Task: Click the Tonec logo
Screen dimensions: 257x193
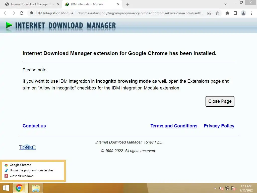Action: 27,147
